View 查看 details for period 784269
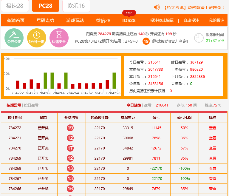The image size is (229, 196). tap(213, 158)
